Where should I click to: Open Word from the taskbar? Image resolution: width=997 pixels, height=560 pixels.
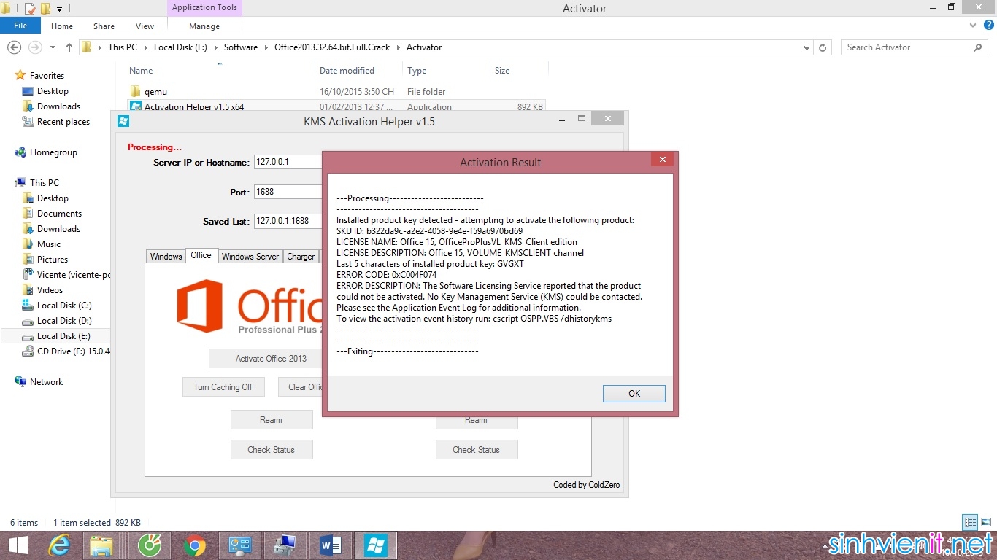(x=330, y=545)
